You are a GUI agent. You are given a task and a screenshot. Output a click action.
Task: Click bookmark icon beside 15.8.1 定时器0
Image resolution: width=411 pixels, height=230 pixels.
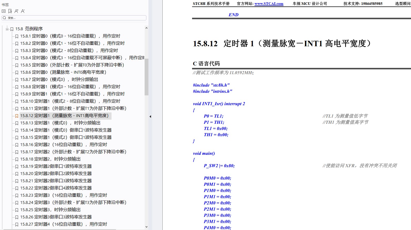coord(17,36)
